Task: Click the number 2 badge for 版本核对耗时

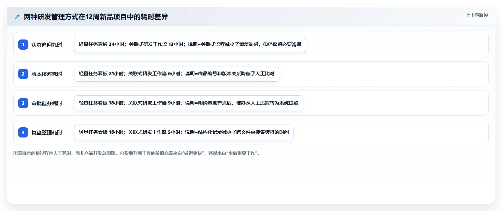Action: click(x=23, y=74)
